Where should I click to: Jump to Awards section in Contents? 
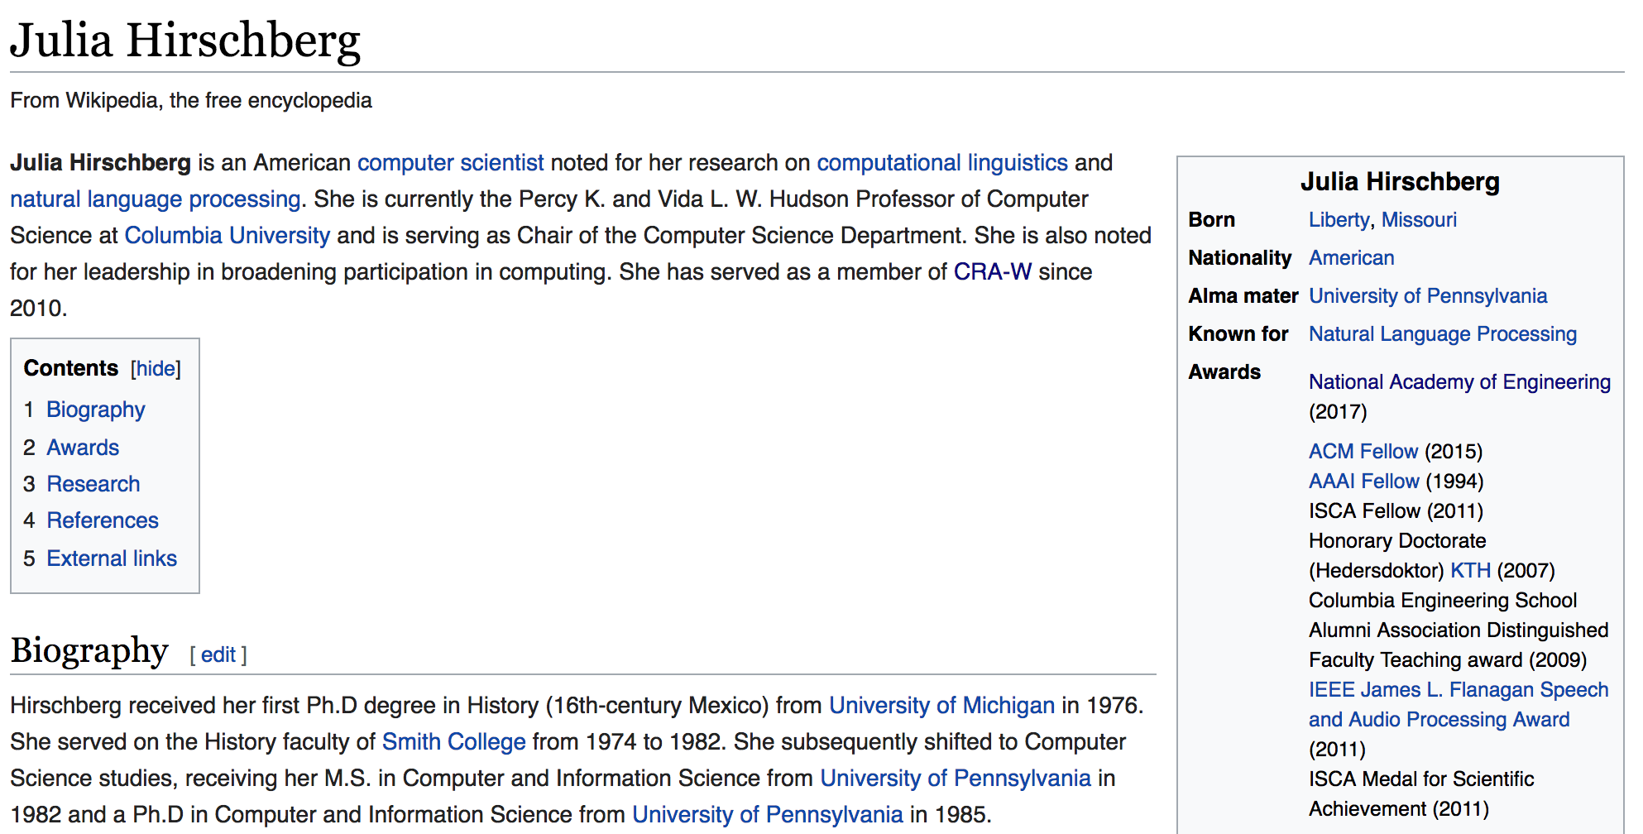click(83, 448)
